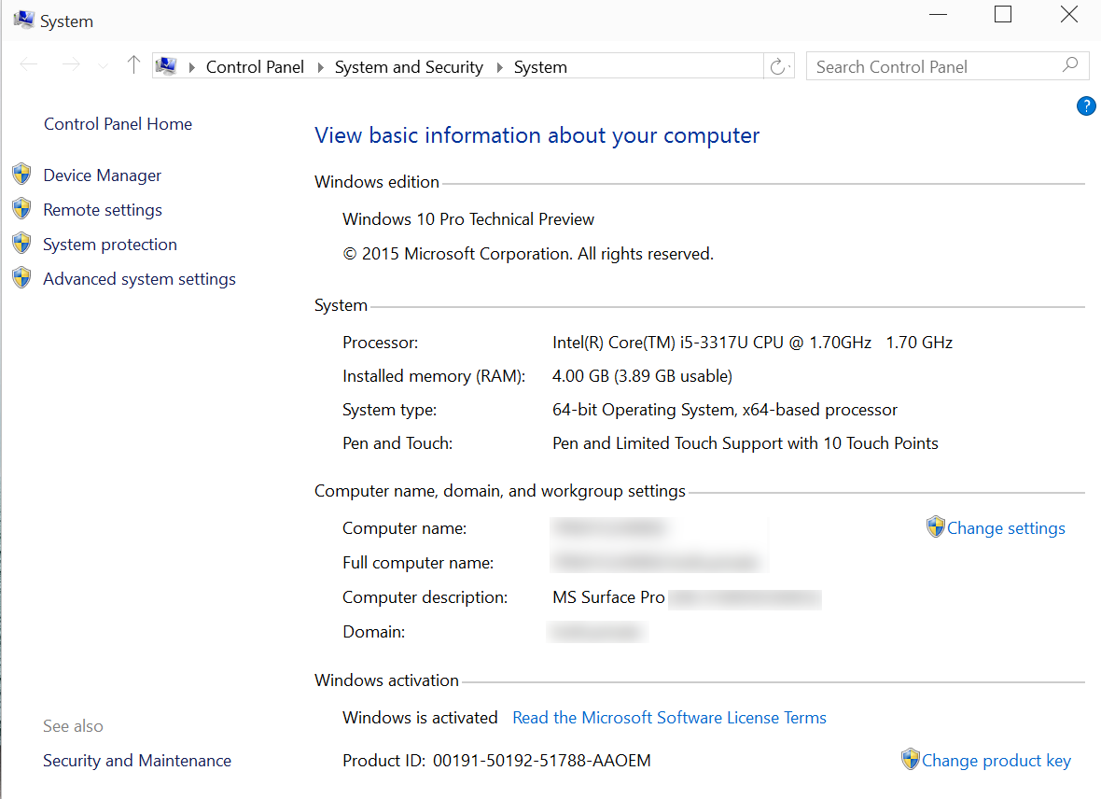Close the System window

tap(1068, 15)
